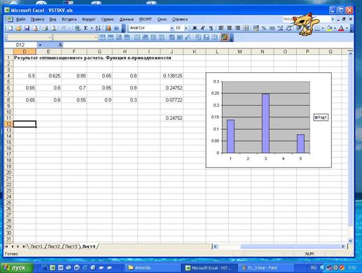Toggle italic К formatting

coord(202,28)
